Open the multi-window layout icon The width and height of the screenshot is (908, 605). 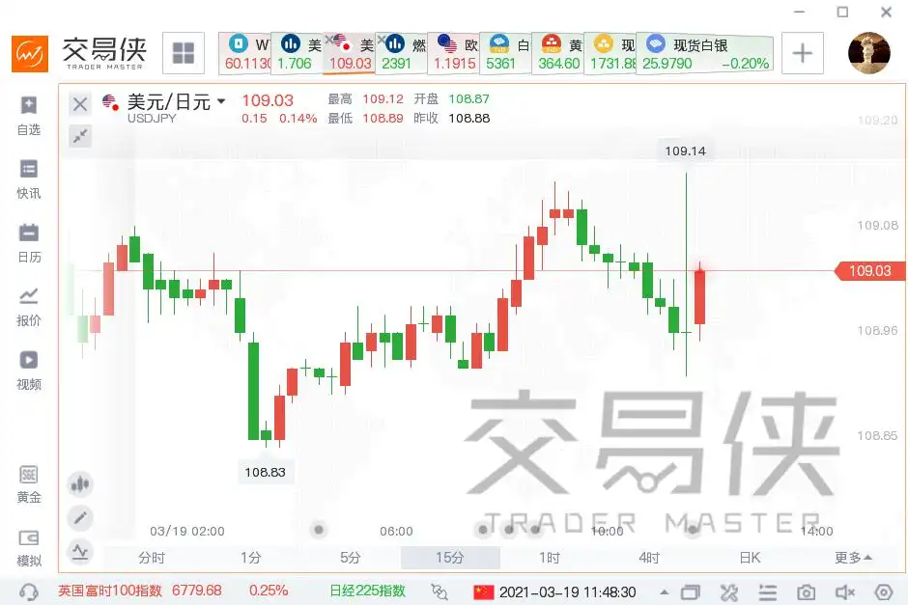tap(691, 592)
